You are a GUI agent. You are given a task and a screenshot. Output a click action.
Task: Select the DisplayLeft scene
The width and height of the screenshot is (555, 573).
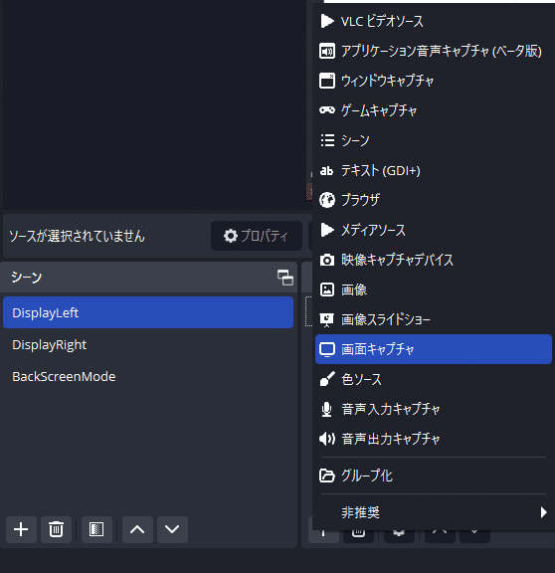[x=148, y=312]
